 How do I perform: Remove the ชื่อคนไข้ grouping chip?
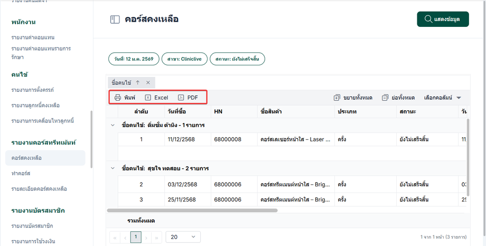tap(148, 82)
